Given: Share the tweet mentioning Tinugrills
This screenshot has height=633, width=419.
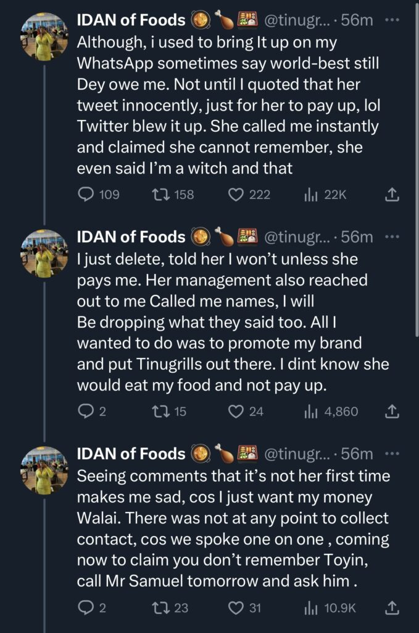Looking at the screenshot, I should [x=391, y=411].
